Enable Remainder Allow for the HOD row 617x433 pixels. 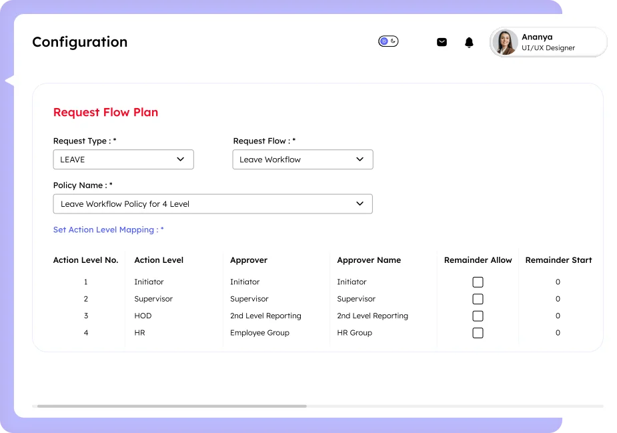(x=478, y=316)
